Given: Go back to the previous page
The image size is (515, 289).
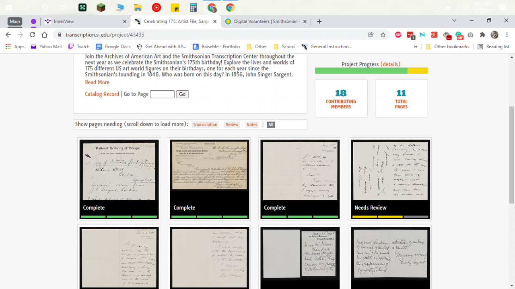Looking at the screenshot, I should (9, 35).
